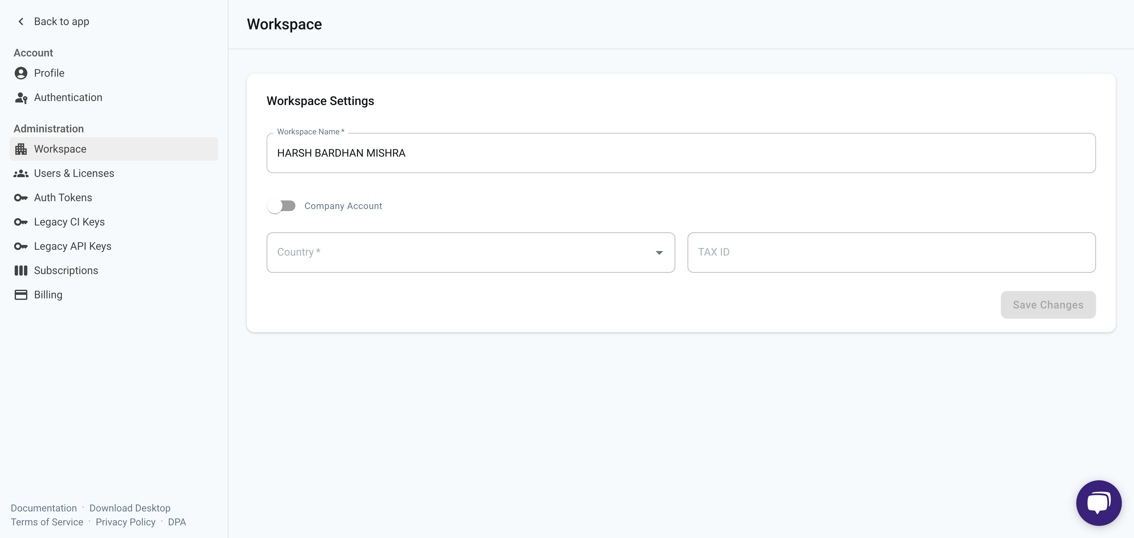Open the Profile section via its person icon
The image size is (1134, 538).
pos(21,73)
